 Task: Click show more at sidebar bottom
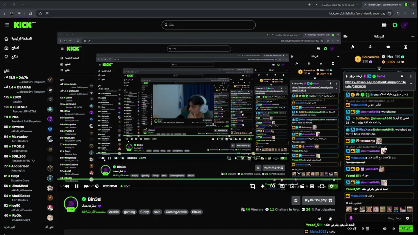click(x=10, y=227)
